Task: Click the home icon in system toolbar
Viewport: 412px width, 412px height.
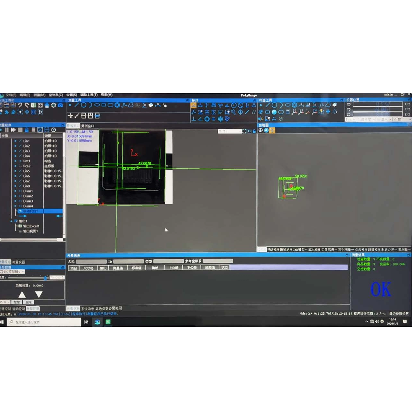Action: (47, 105)
